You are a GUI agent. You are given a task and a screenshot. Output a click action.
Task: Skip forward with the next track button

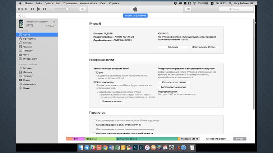click(45, 9)
